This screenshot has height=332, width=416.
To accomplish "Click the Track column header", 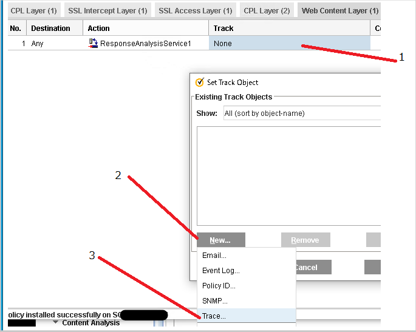I will pos(290,28).
